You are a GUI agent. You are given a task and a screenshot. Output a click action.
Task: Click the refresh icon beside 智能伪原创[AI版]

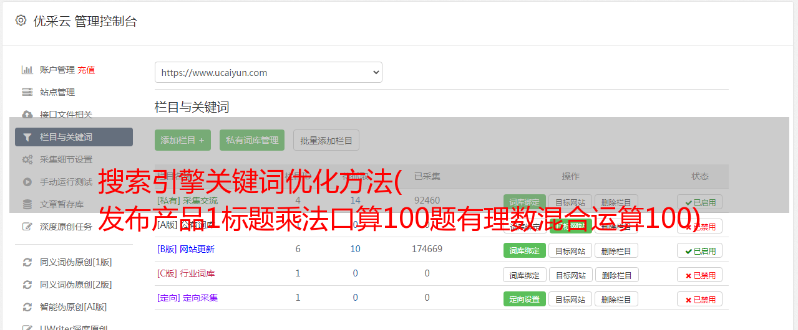point(27,307)
